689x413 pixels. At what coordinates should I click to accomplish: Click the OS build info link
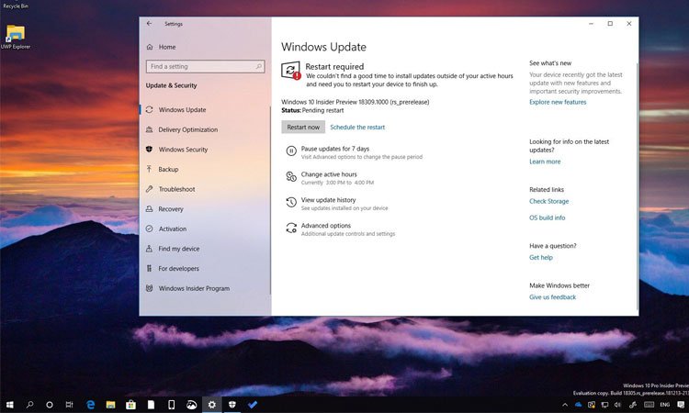(547, 218)
